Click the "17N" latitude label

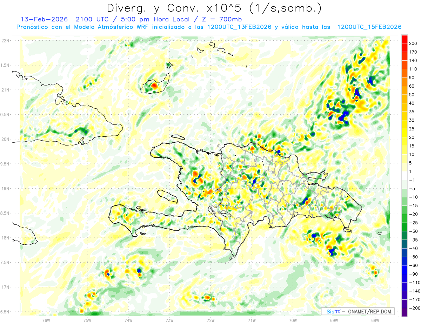tap(5, 287)
